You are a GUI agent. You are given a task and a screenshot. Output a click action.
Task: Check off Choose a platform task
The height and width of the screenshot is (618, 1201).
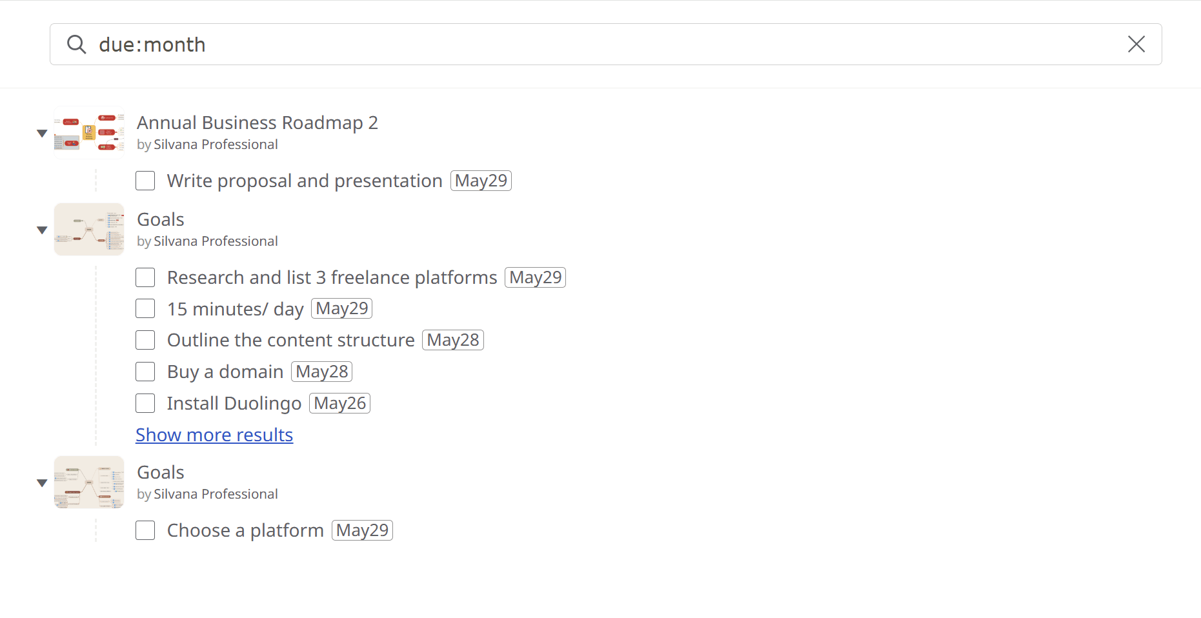click(x=145, y=530)
